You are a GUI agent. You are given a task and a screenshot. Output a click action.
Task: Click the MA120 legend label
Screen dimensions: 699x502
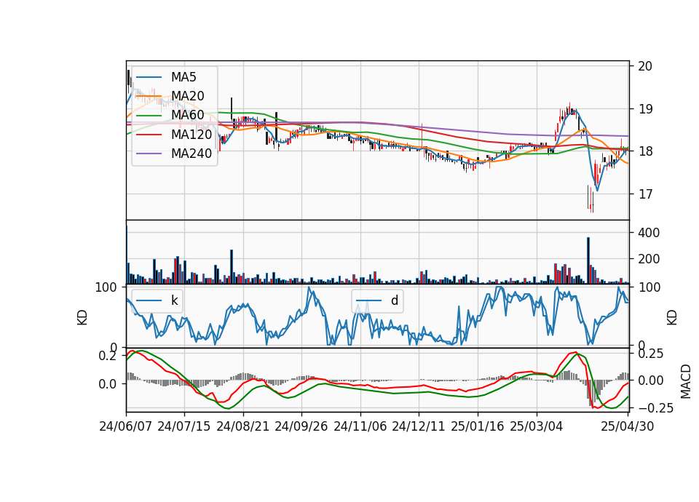191,134
